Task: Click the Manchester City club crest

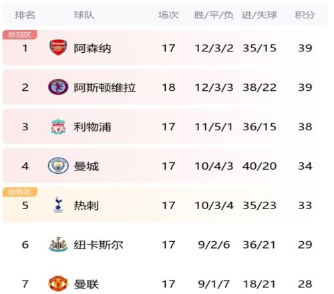Action: pyautogui.click(x=58, y=166)
